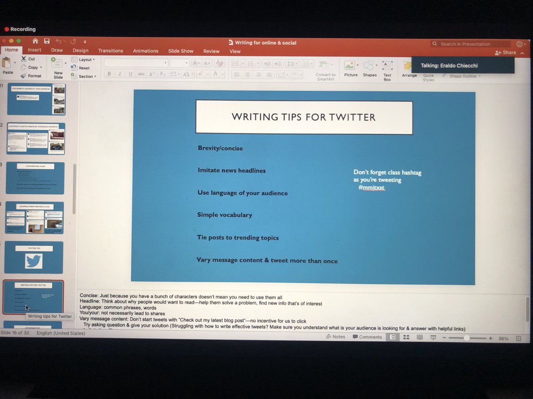Viewport: 533px width, 399px height.
Task: Click Search in Presentation field
Action: coord(470,44)
